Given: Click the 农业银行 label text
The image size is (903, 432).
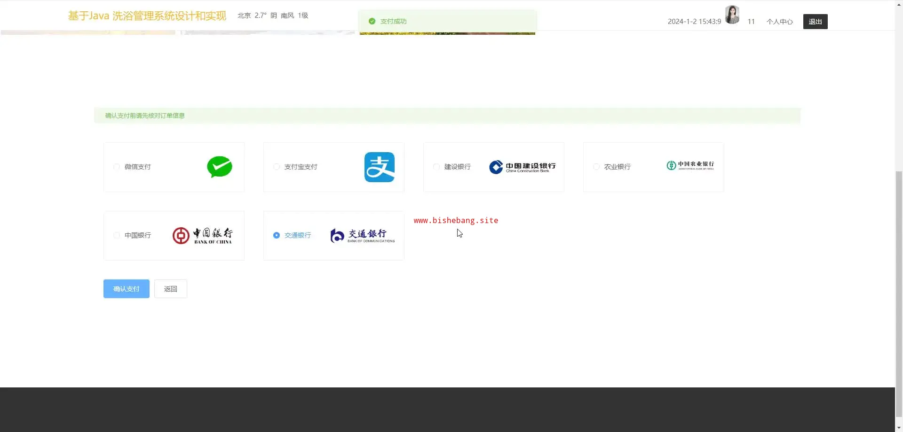Looking at the screenshot, I should [x=618, y=167].
